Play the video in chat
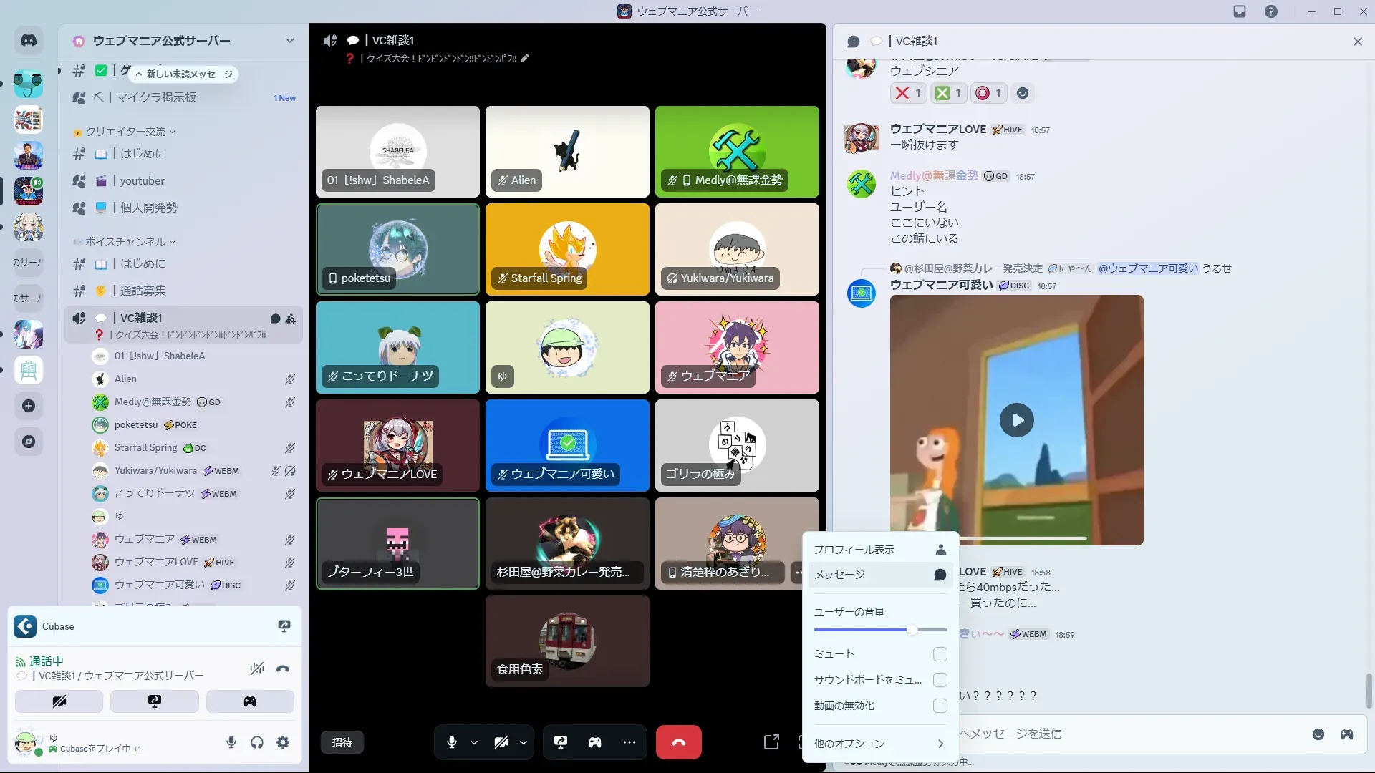 point(1017,420)
